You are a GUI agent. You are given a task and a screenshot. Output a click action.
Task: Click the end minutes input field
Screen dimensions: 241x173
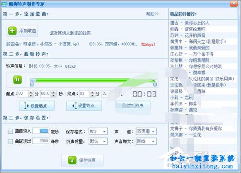tap(85, 94)
